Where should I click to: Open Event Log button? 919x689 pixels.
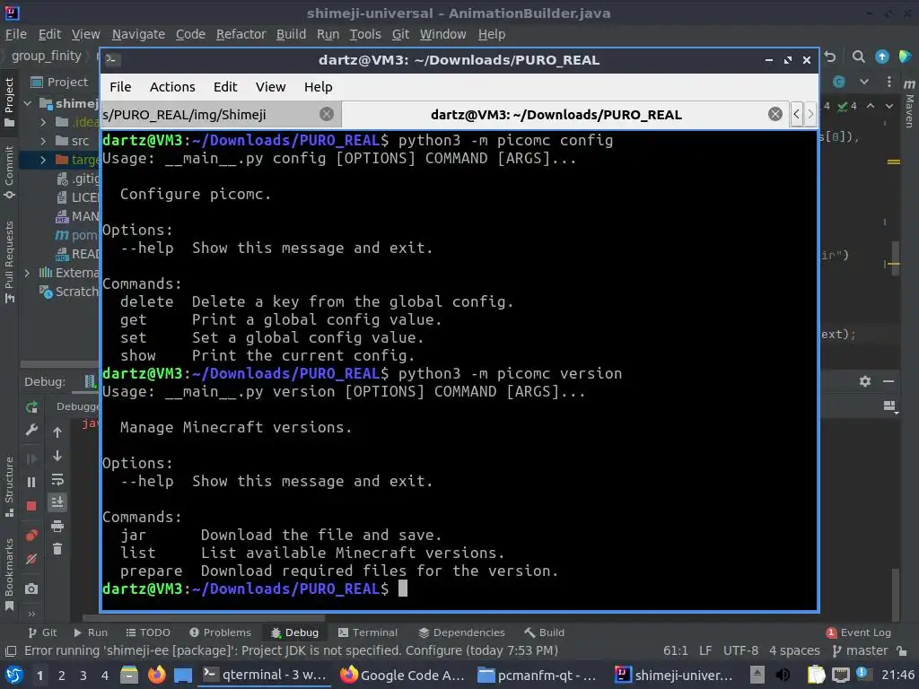(859, 632)
